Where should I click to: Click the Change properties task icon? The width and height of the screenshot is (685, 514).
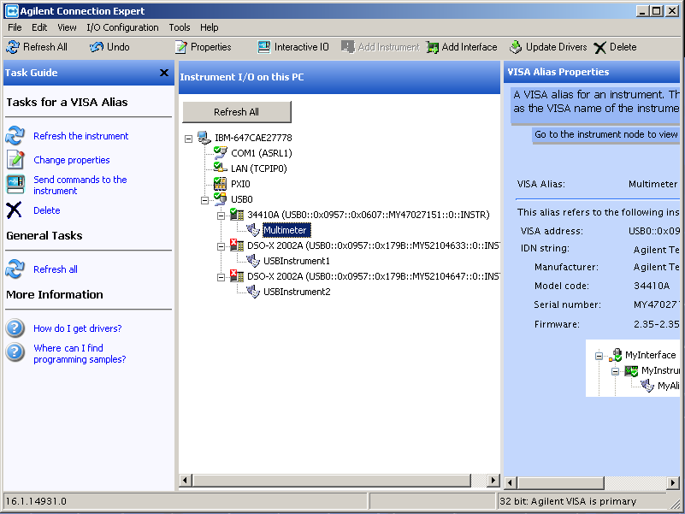pyautogui.click(x=15, y=160)
